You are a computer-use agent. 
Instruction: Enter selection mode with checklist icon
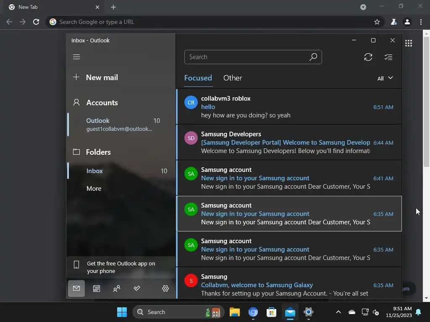(388, 57)
